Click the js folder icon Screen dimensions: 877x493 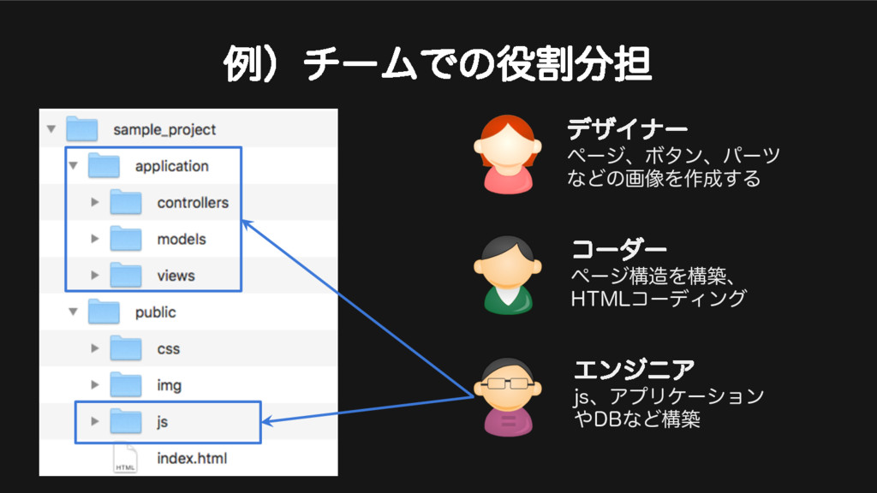click(x=125, y=420)
